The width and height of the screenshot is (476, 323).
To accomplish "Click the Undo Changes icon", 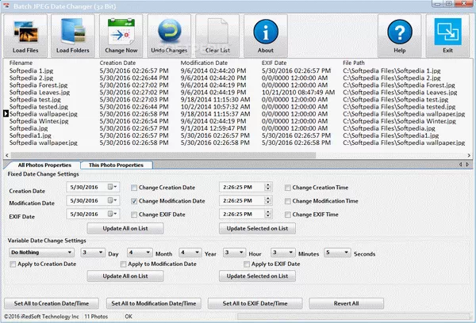I will [169, 36].
